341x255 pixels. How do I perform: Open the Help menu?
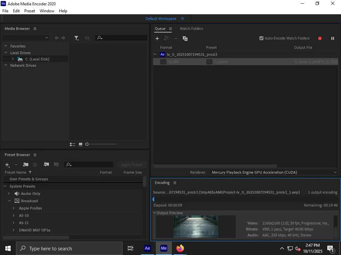[63, 11]
